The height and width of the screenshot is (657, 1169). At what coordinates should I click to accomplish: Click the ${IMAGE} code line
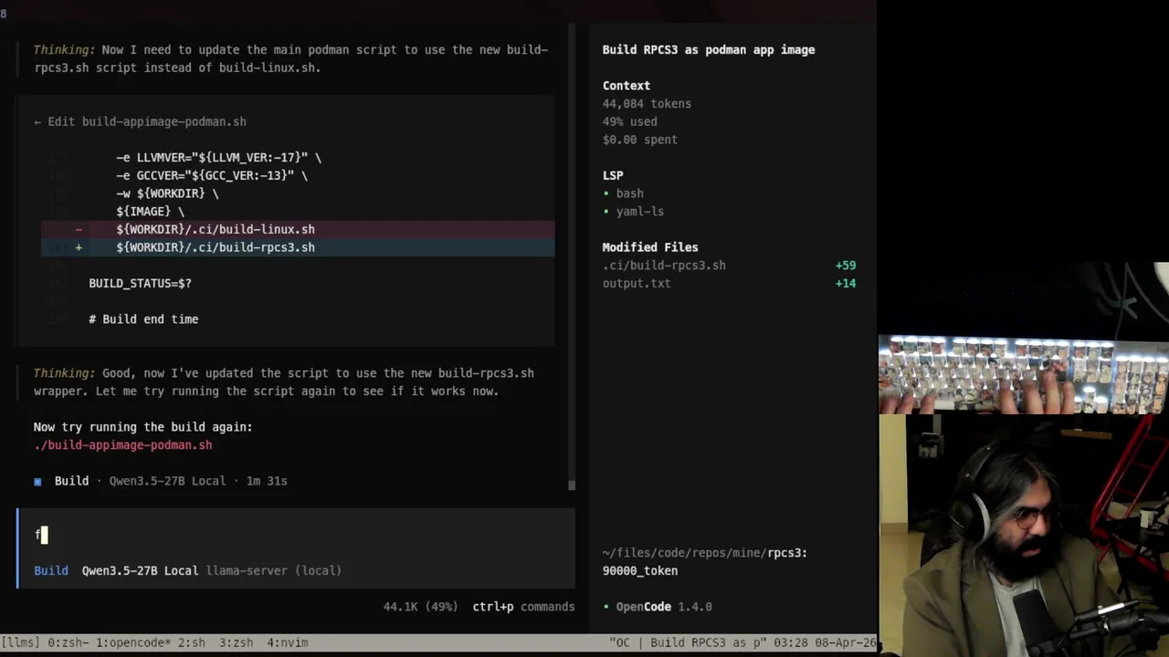pos(150,212)
